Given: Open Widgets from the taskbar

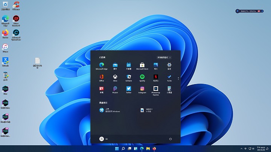Looking at the screenshot, I should [x=135, y=149].
